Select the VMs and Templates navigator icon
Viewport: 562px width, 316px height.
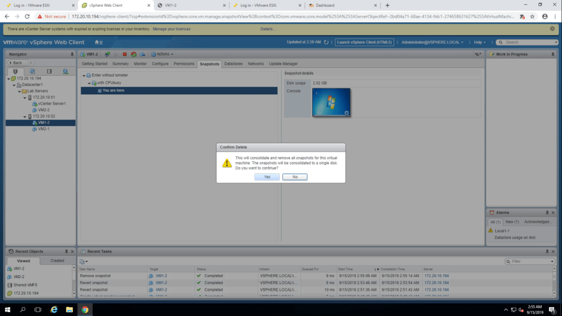click(x=32, y=71)
